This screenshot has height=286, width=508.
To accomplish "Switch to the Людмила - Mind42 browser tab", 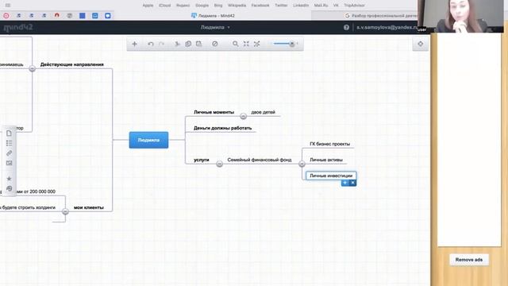I will tap(213, 15).
